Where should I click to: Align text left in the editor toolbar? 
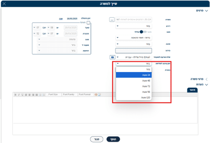tap(26, 94)
